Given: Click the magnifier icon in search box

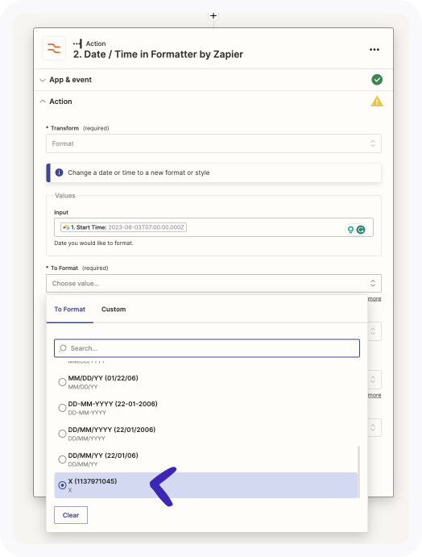Looking at the screenshot, I should pos(63,348).
